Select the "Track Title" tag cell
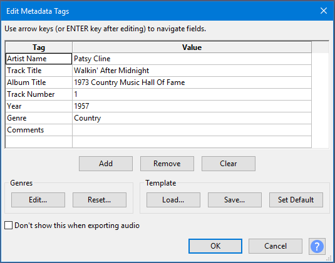 (39, 71)
